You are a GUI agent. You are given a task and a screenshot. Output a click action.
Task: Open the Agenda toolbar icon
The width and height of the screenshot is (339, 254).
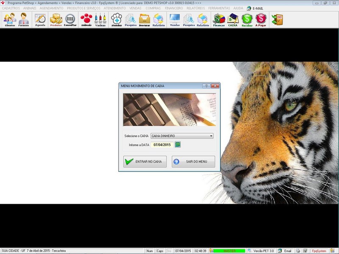(40, 19)
